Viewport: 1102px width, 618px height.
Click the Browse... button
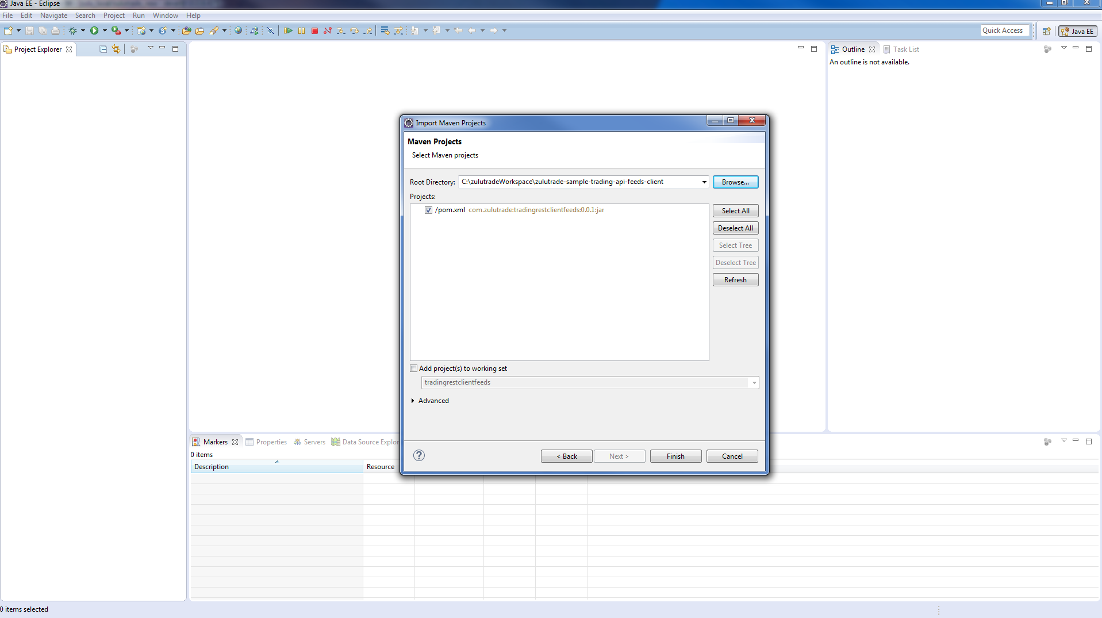(735, 182)
